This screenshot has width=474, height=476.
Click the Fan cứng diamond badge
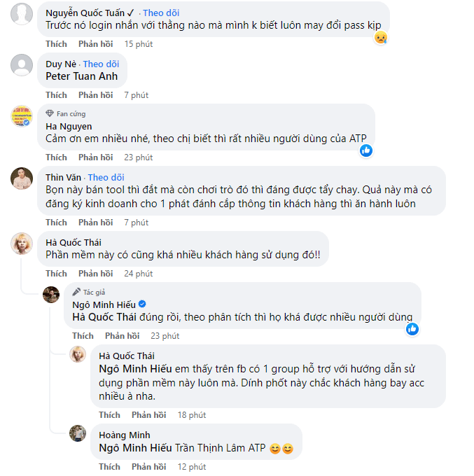pyautogui.click(x=50, y=113)
